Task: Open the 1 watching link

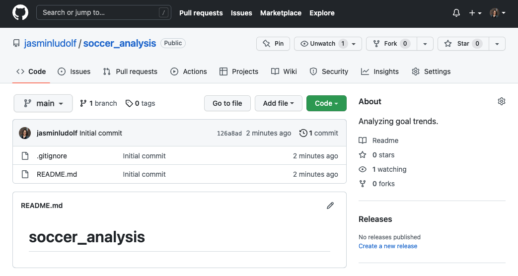Action: coord(382,169)
